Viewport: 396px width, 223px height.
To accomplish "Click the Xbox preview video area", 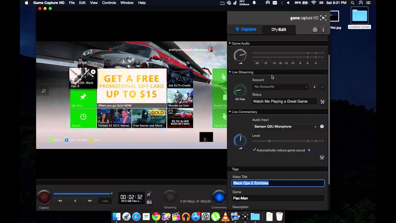I will (131, 95).
